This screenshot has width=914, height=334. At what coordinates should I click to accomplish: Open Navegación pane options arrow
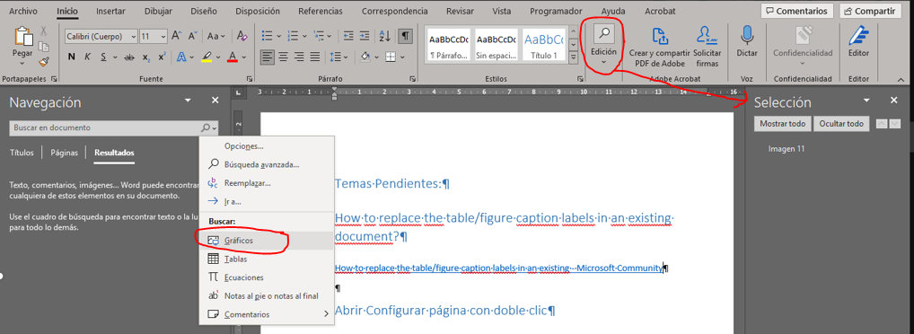[x=188, y=101]
